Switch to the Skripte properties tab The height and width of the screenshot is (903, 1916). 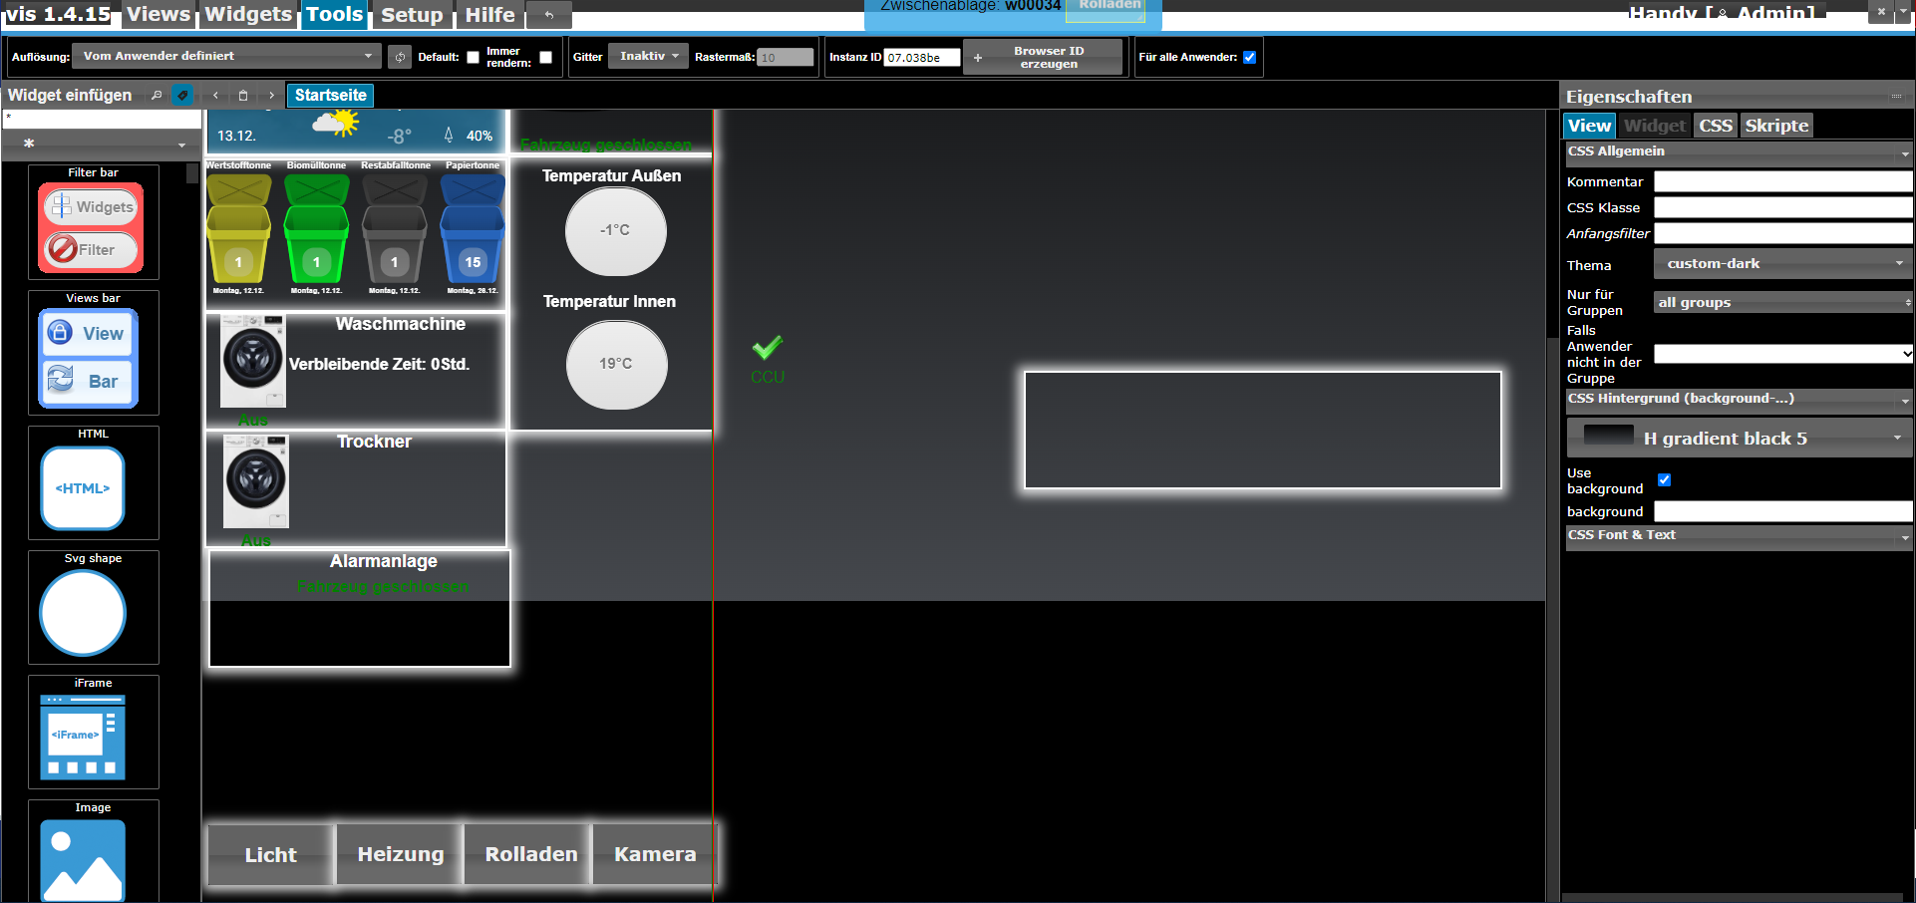1776,126
